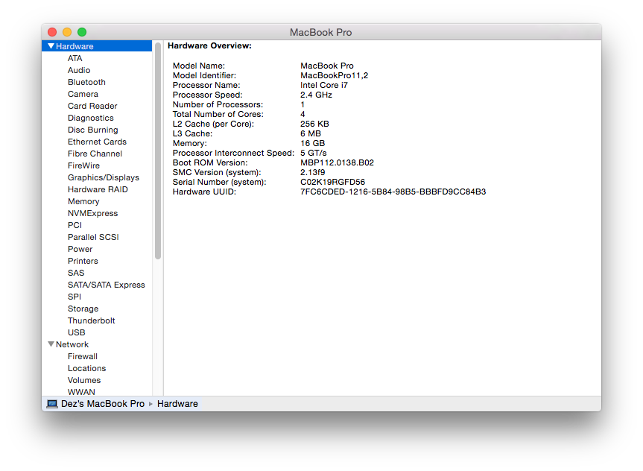Open the SPI entry
This screenshot has width=643, height=471.
(75, 296)
